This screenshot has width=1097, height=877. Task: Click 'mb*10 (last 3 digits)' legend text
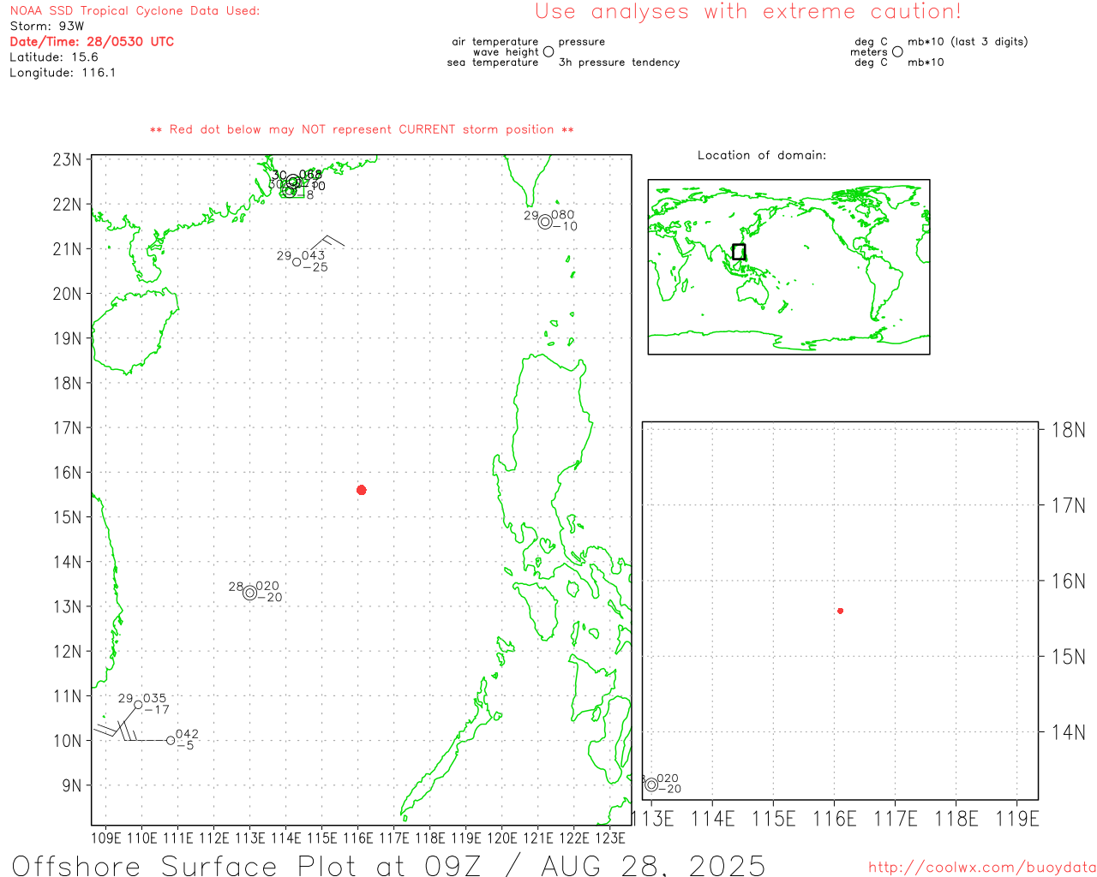968,42
